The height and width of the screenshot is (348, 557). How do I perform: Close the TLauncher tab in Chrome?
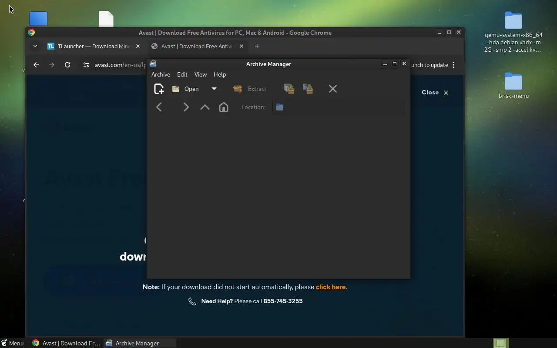(138, 46)
